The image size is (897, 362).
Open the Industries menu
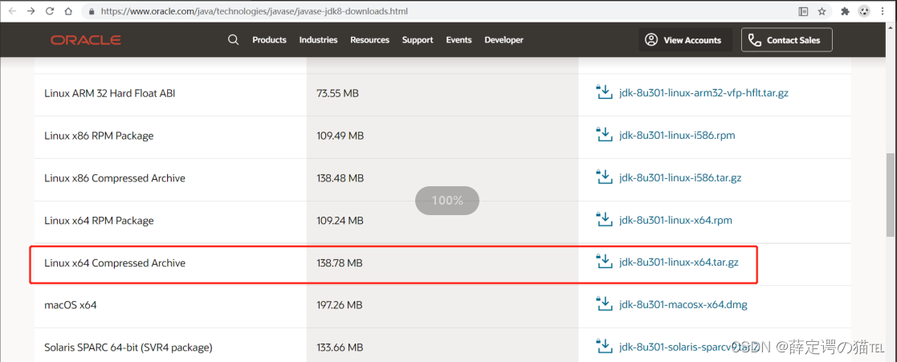pos(318,40)
